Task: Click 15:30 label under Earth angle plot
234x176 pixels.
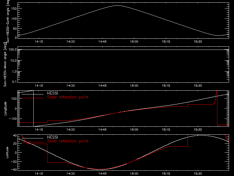Action: point(198,41)
